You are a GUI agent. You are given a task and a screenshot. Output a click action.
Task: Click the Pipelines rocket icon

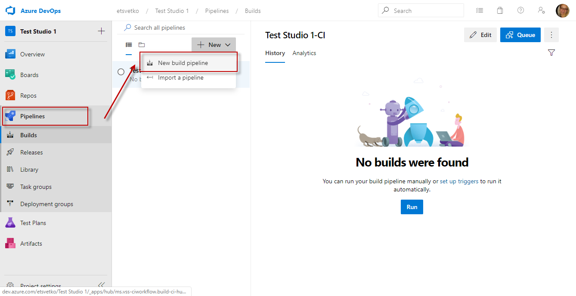click(10, 116)
